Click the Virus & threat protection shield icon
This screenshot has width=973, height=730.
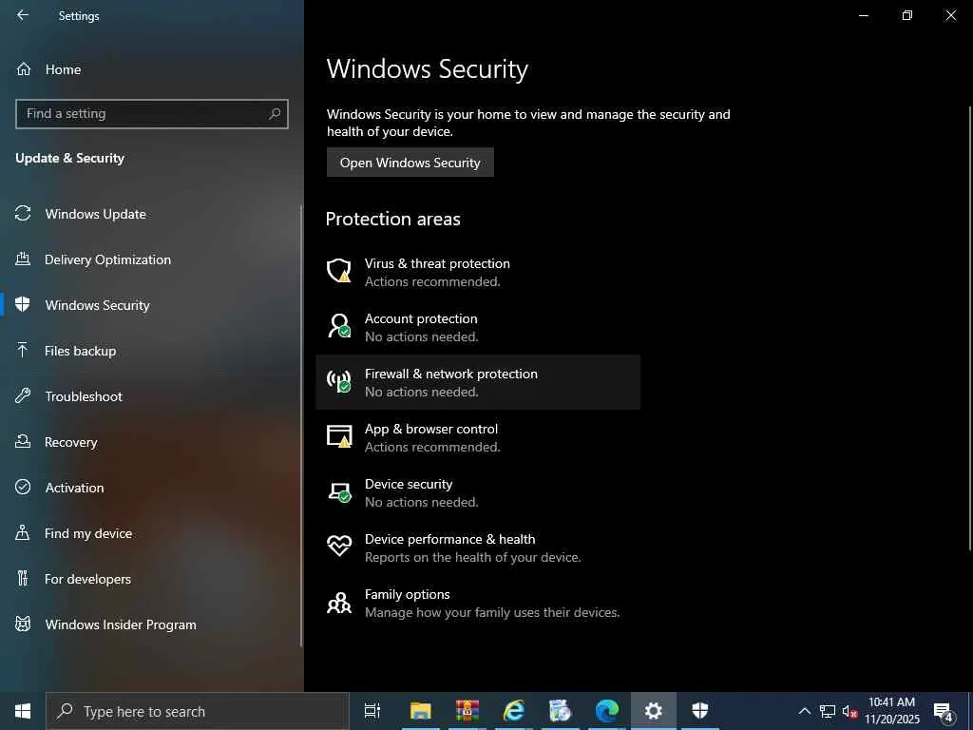pyautogui.click(x=339, y=271)
